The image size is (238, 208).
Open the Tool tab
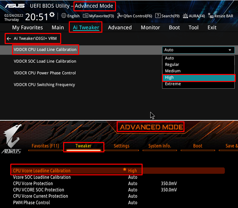click(x=193, y=28)
